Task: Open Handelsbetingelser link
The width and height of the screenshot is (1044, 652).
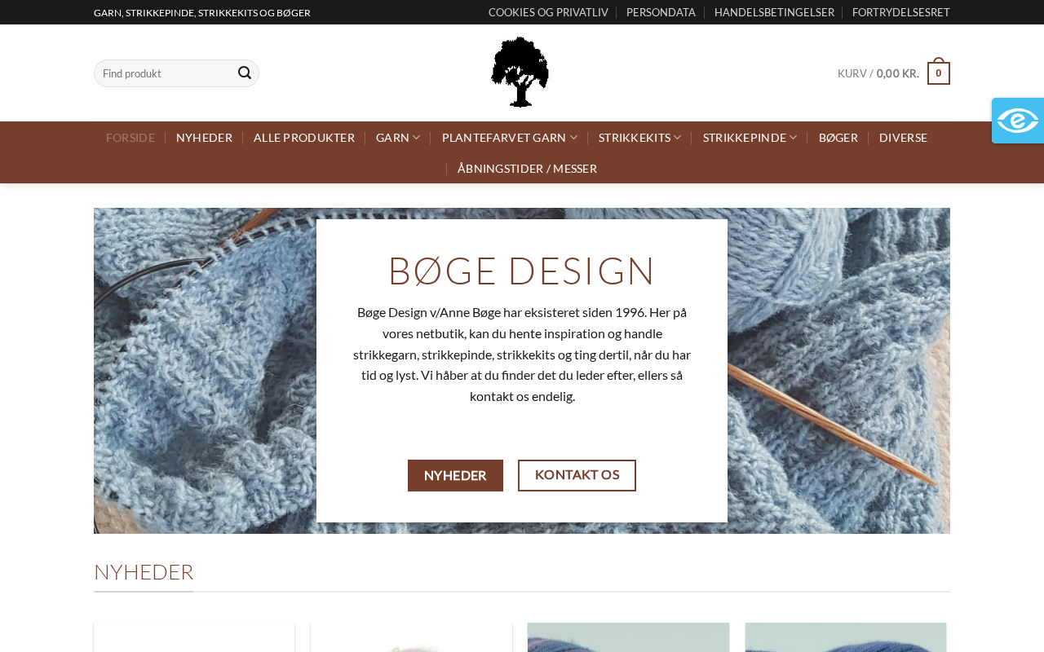Action: click(774, 12)
